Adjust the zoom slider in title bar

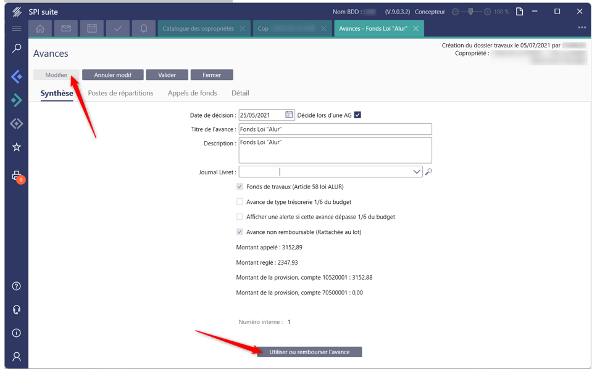click(471, 12)
